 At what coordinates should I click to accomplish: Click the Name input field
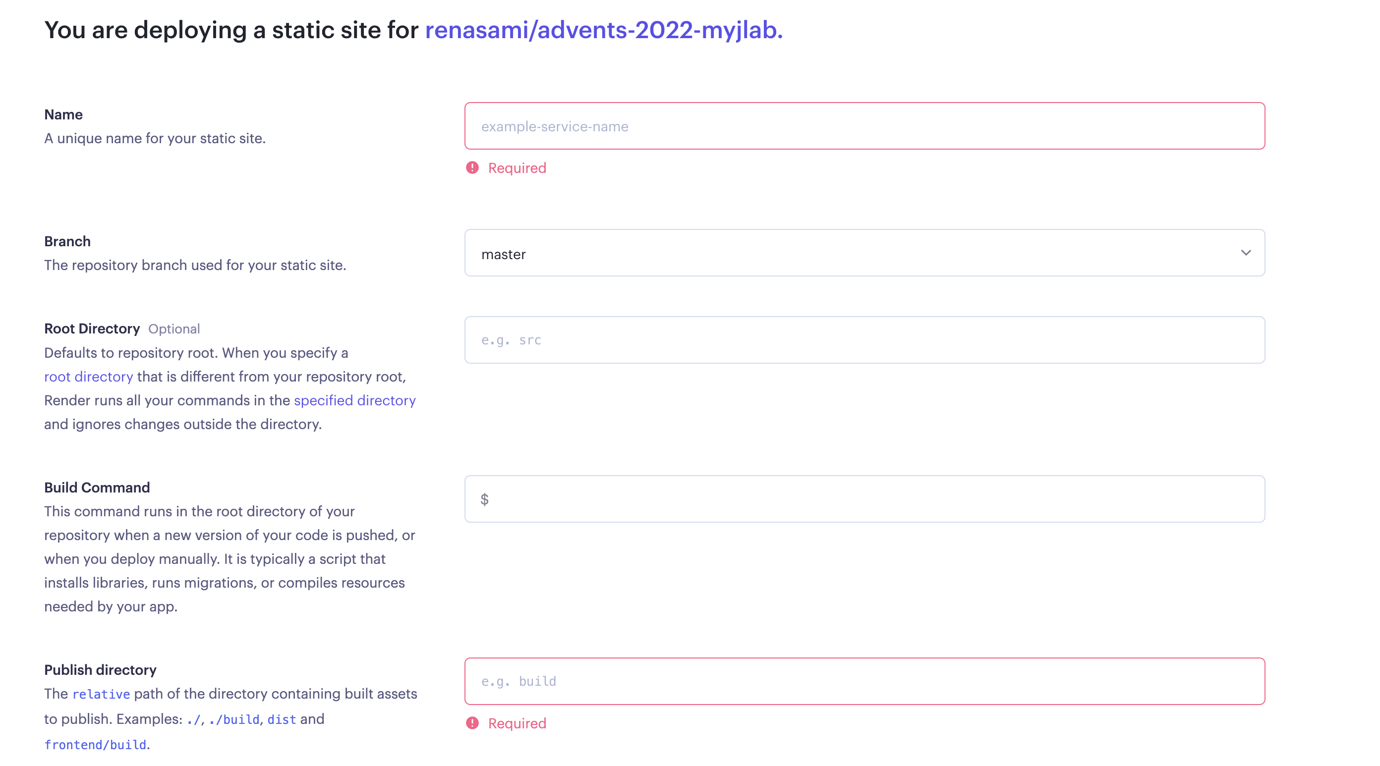[x=864, y=126]
